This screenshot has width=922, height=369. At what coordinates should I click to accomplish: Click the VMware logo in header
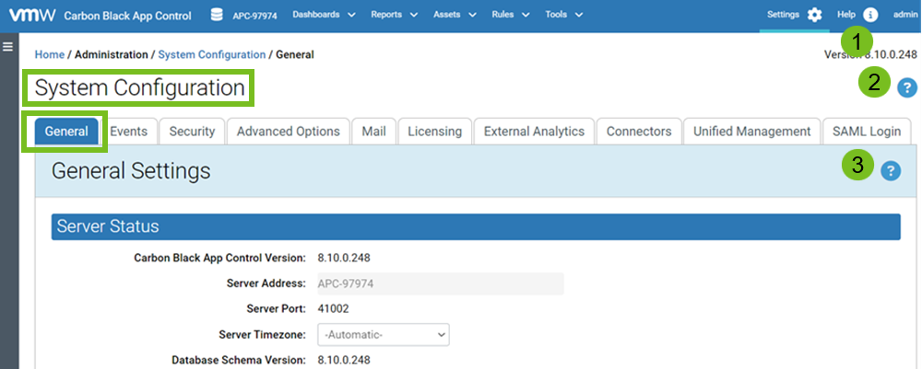[32, 16]
